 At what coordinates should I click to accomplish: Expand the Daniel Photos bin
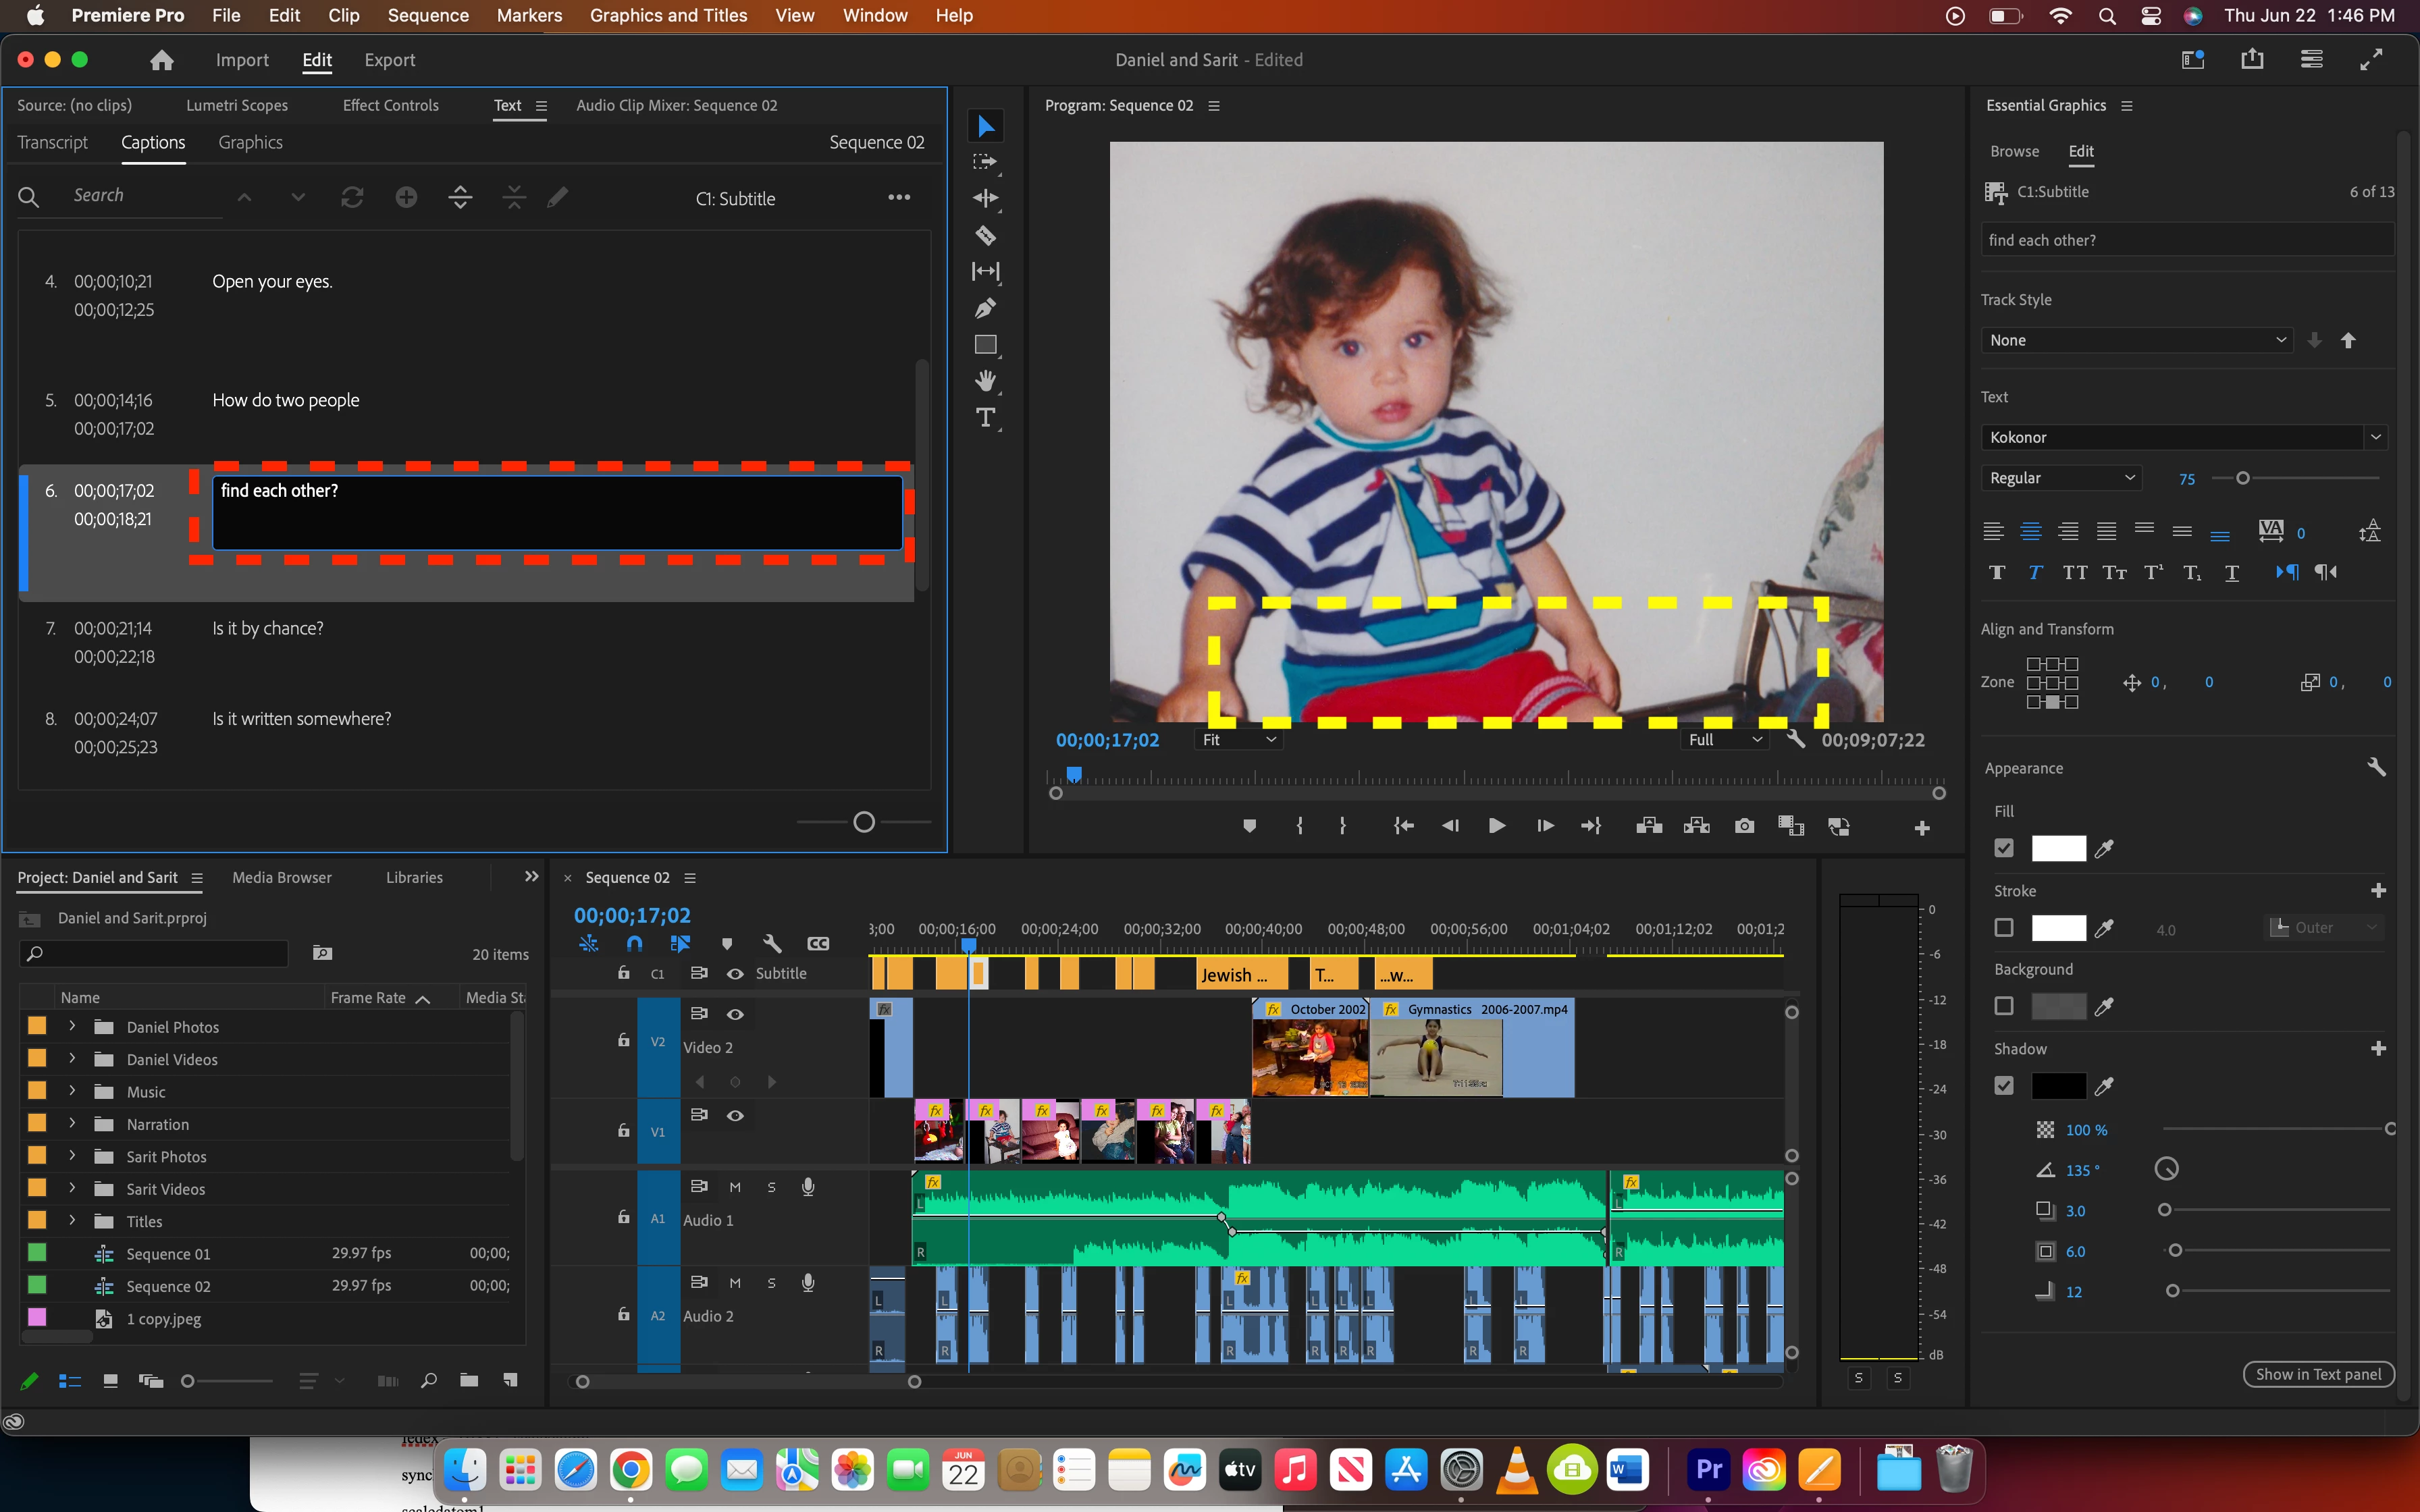72,1026
